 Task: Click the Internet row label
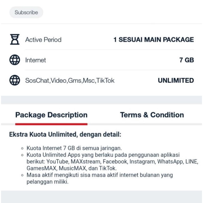coord(36,60)
